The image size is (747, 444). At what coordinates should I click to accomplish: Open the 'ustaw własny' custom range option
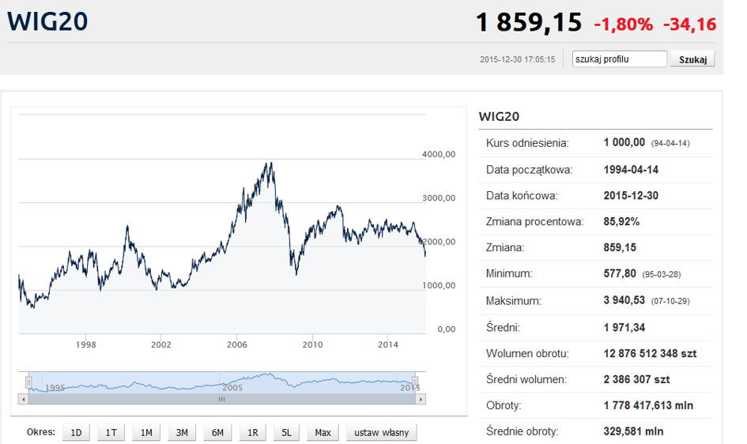point(381,432)
